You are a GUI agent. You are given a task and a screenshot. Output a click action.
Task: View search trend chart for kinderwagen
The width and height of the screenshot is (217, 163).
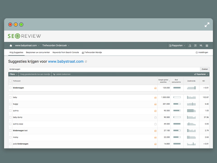191,88
